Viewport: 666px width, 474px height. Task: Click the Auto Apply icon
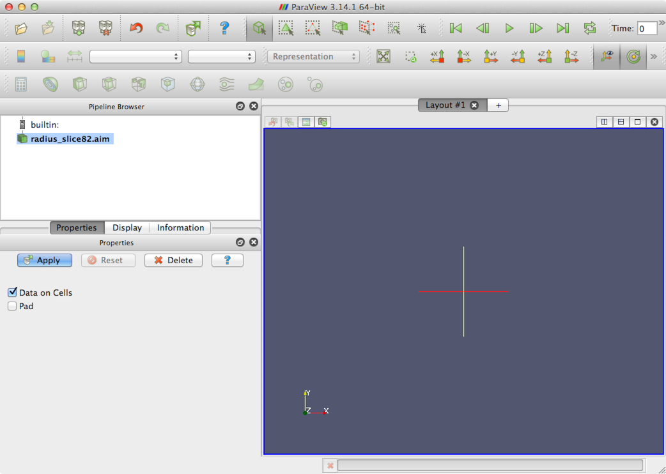[193, 29]
